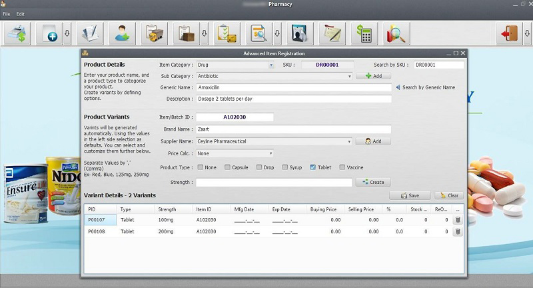Check the Vaccine product type

point(342,167)
